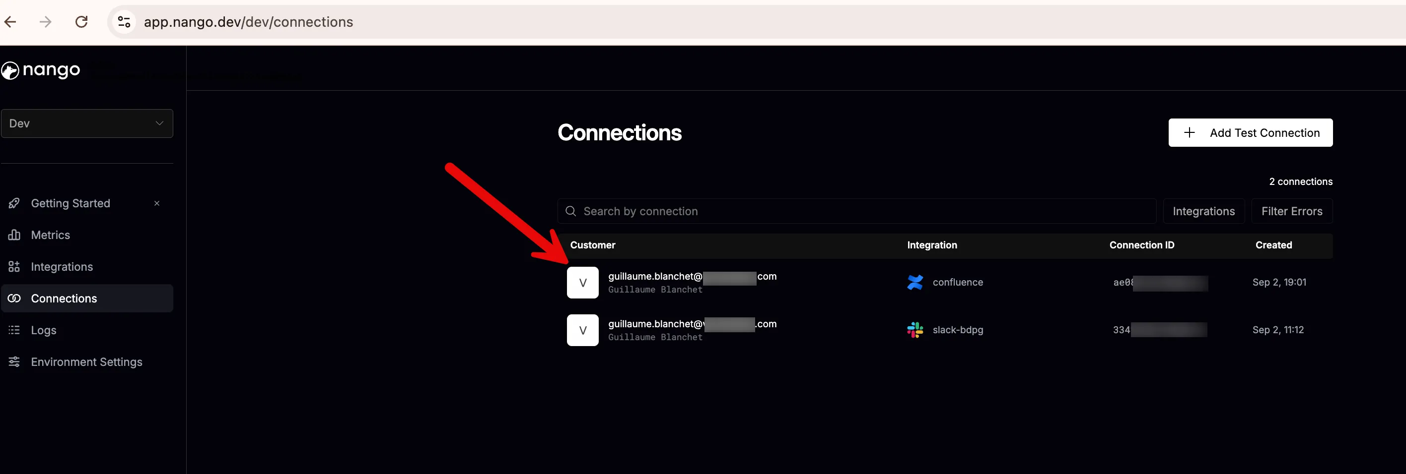The image size is (1406, 474).
Task: Click the Connection ID column header
Action: [x=1142, y=245]
